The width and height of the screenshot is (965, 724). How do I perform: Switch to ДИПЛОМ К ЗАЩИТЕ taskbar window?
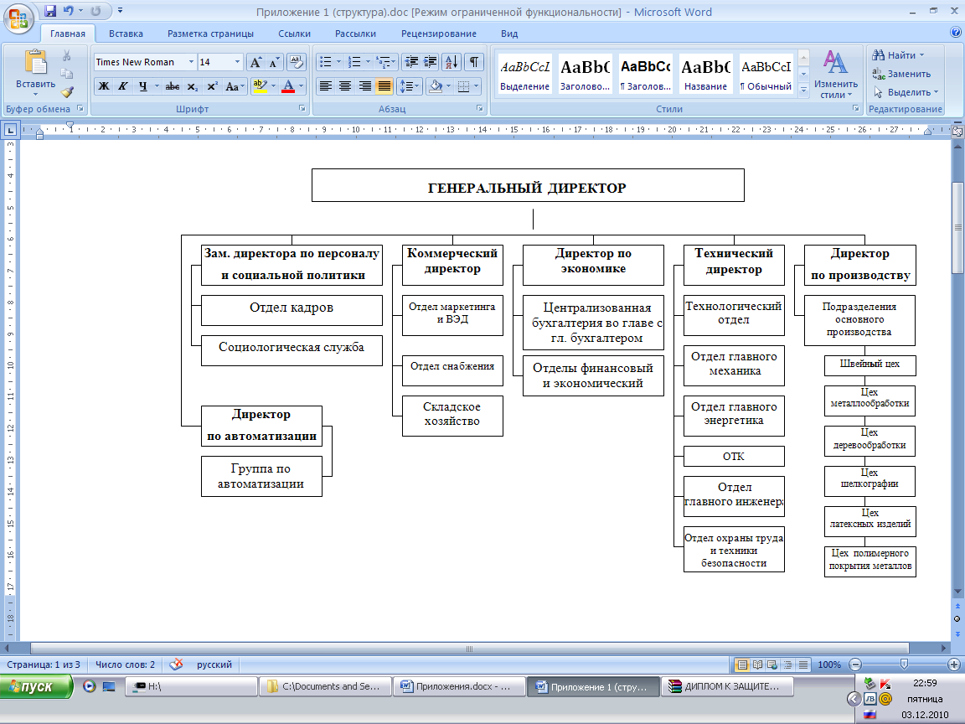coord(727,686)
